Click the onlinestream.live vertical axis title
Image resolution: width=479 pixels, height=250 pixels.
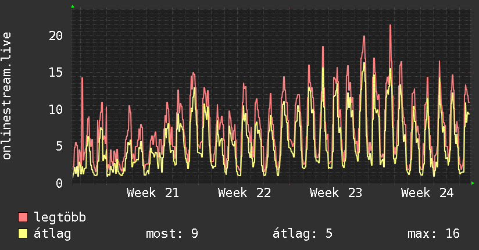tap(6, 96)
